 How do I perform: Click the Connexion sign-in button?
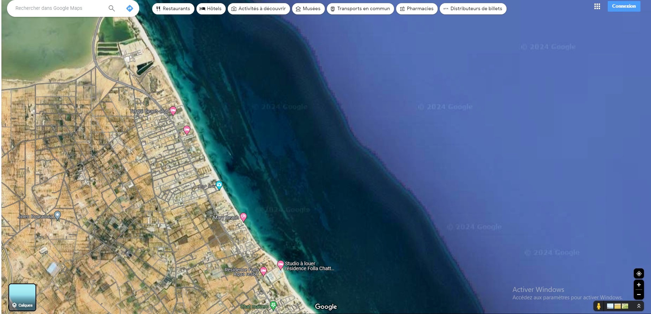pos(624,6)
